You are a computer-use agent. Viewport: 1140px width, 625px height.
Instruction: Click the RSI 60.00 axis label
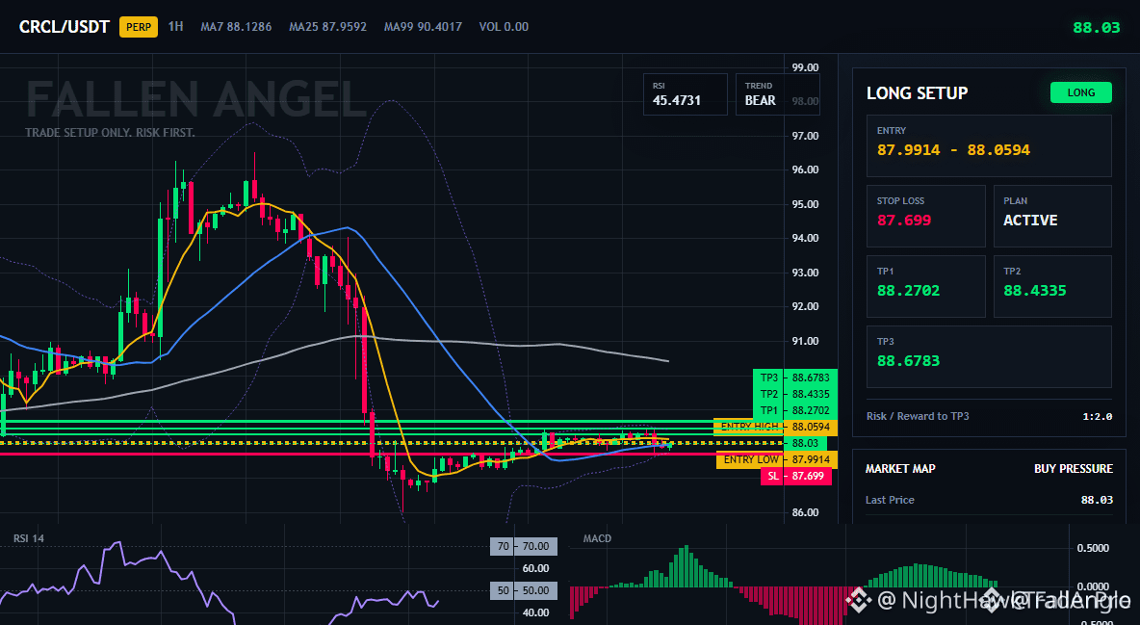(x=536, y=568)
